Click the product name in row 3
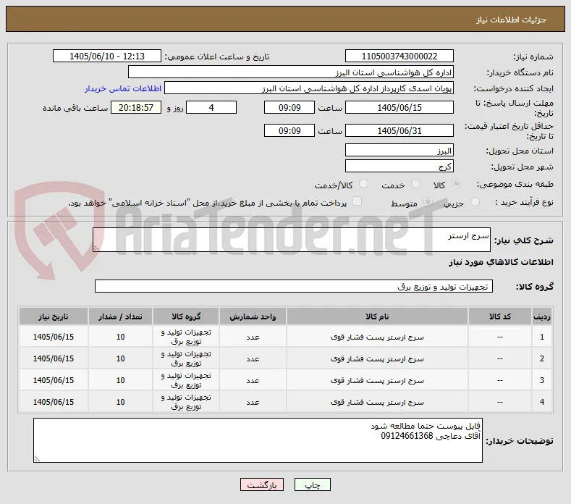 (377, 380)
